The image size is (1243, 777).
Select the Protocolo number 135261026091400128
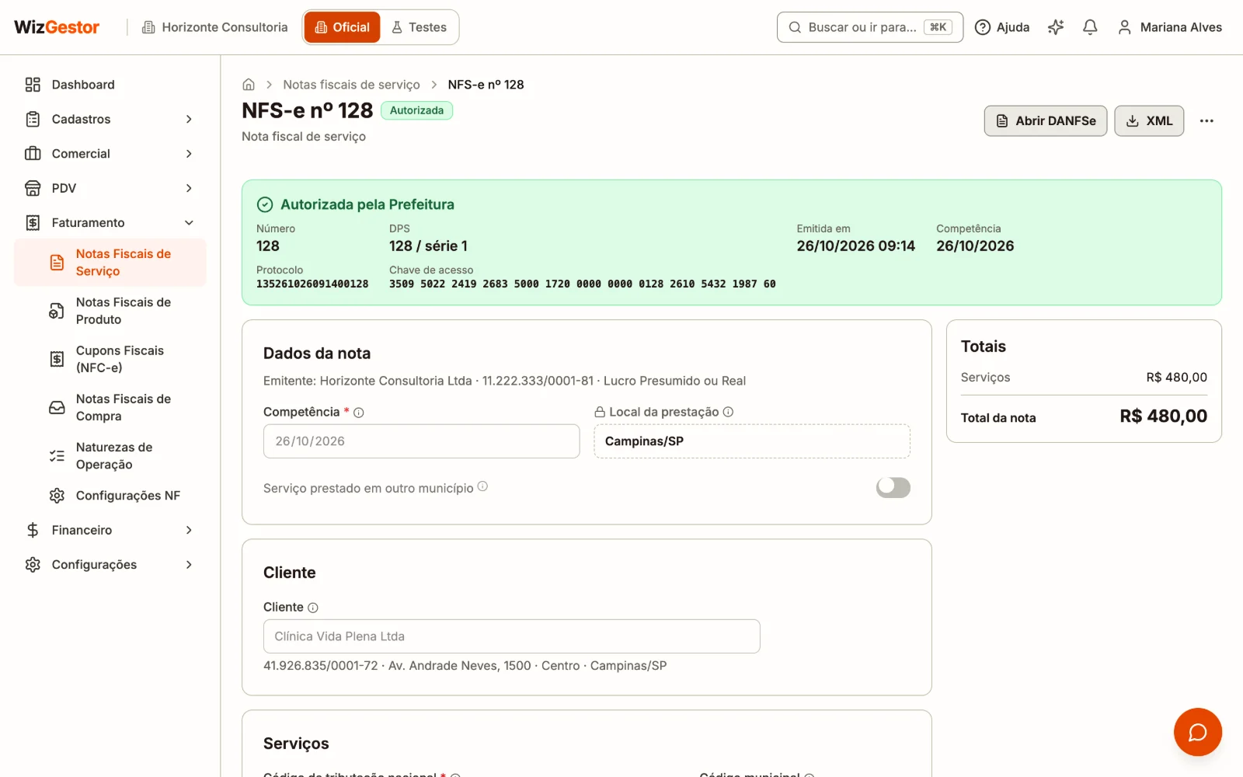(x=312, y=284)
